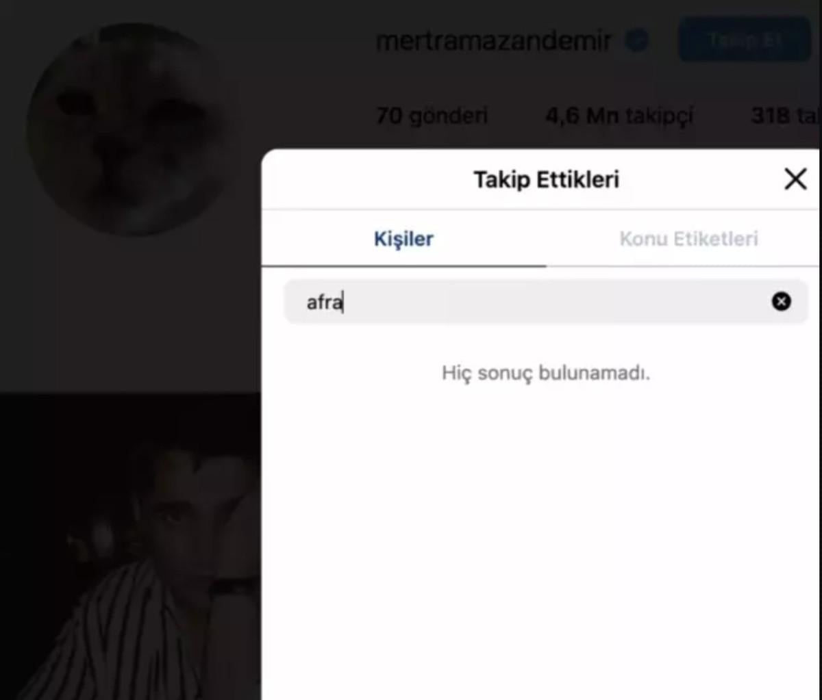Click the active underline below Kişiler

403,265
